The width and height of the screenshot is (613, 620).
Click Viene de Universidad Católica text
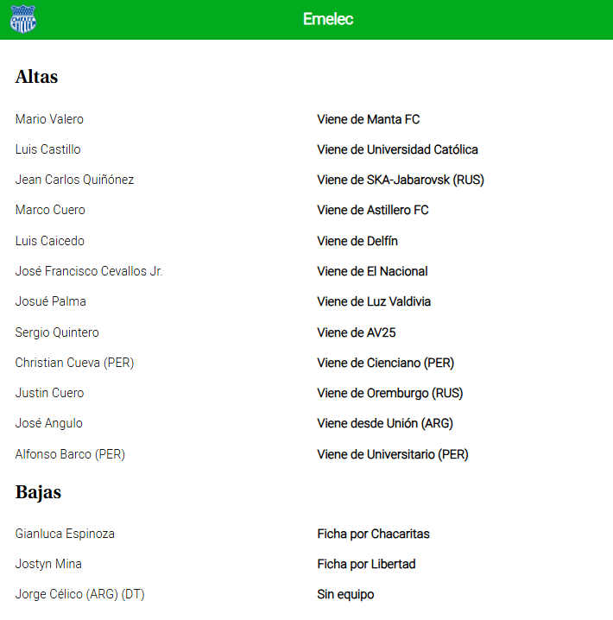click(398, 150)
